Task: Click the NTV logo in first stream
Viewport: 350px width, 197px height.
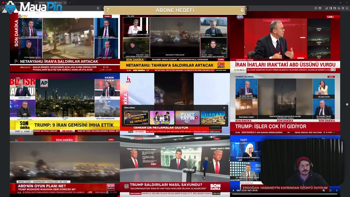Action: [x=23, y=16]
